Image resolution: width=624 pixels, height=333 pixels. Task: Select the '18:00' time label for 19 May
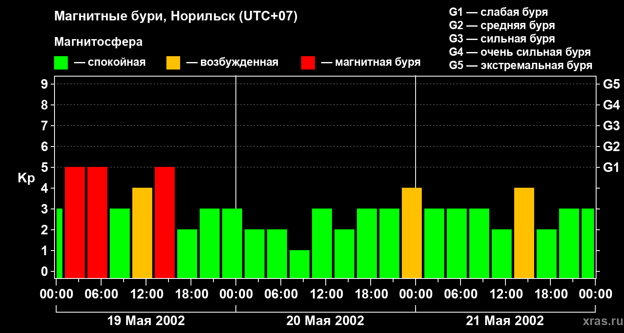pyautogui.click(x=191, y=294)
